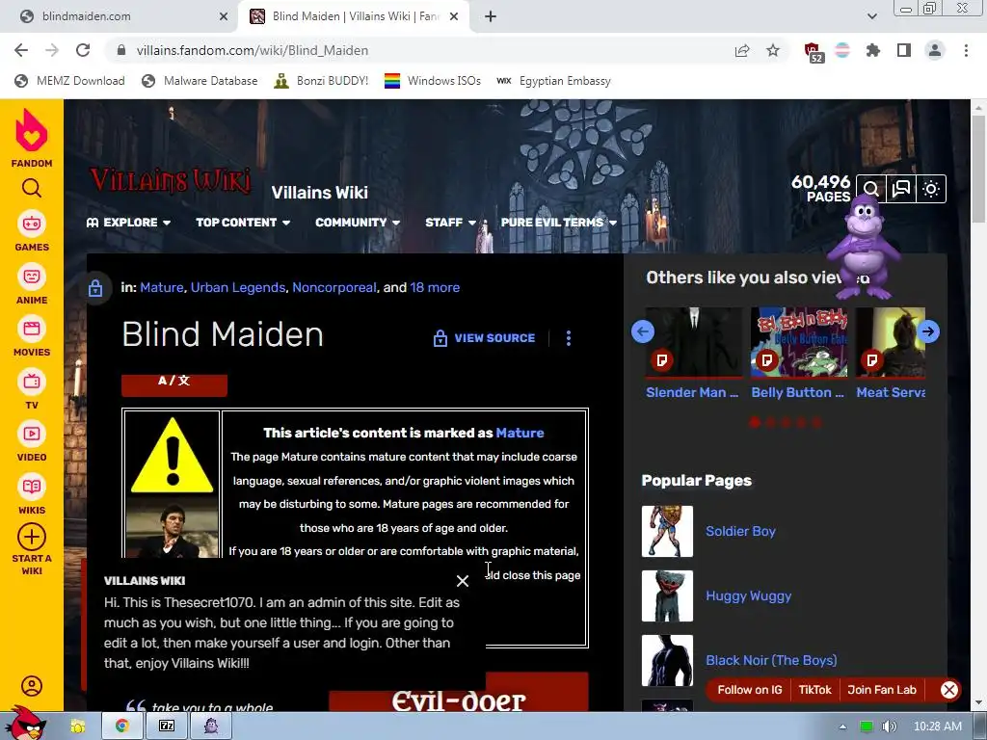987x740 pixels.
Task: Open the Bonzi BUDDY! bookmark
Action: coord(321,81)
